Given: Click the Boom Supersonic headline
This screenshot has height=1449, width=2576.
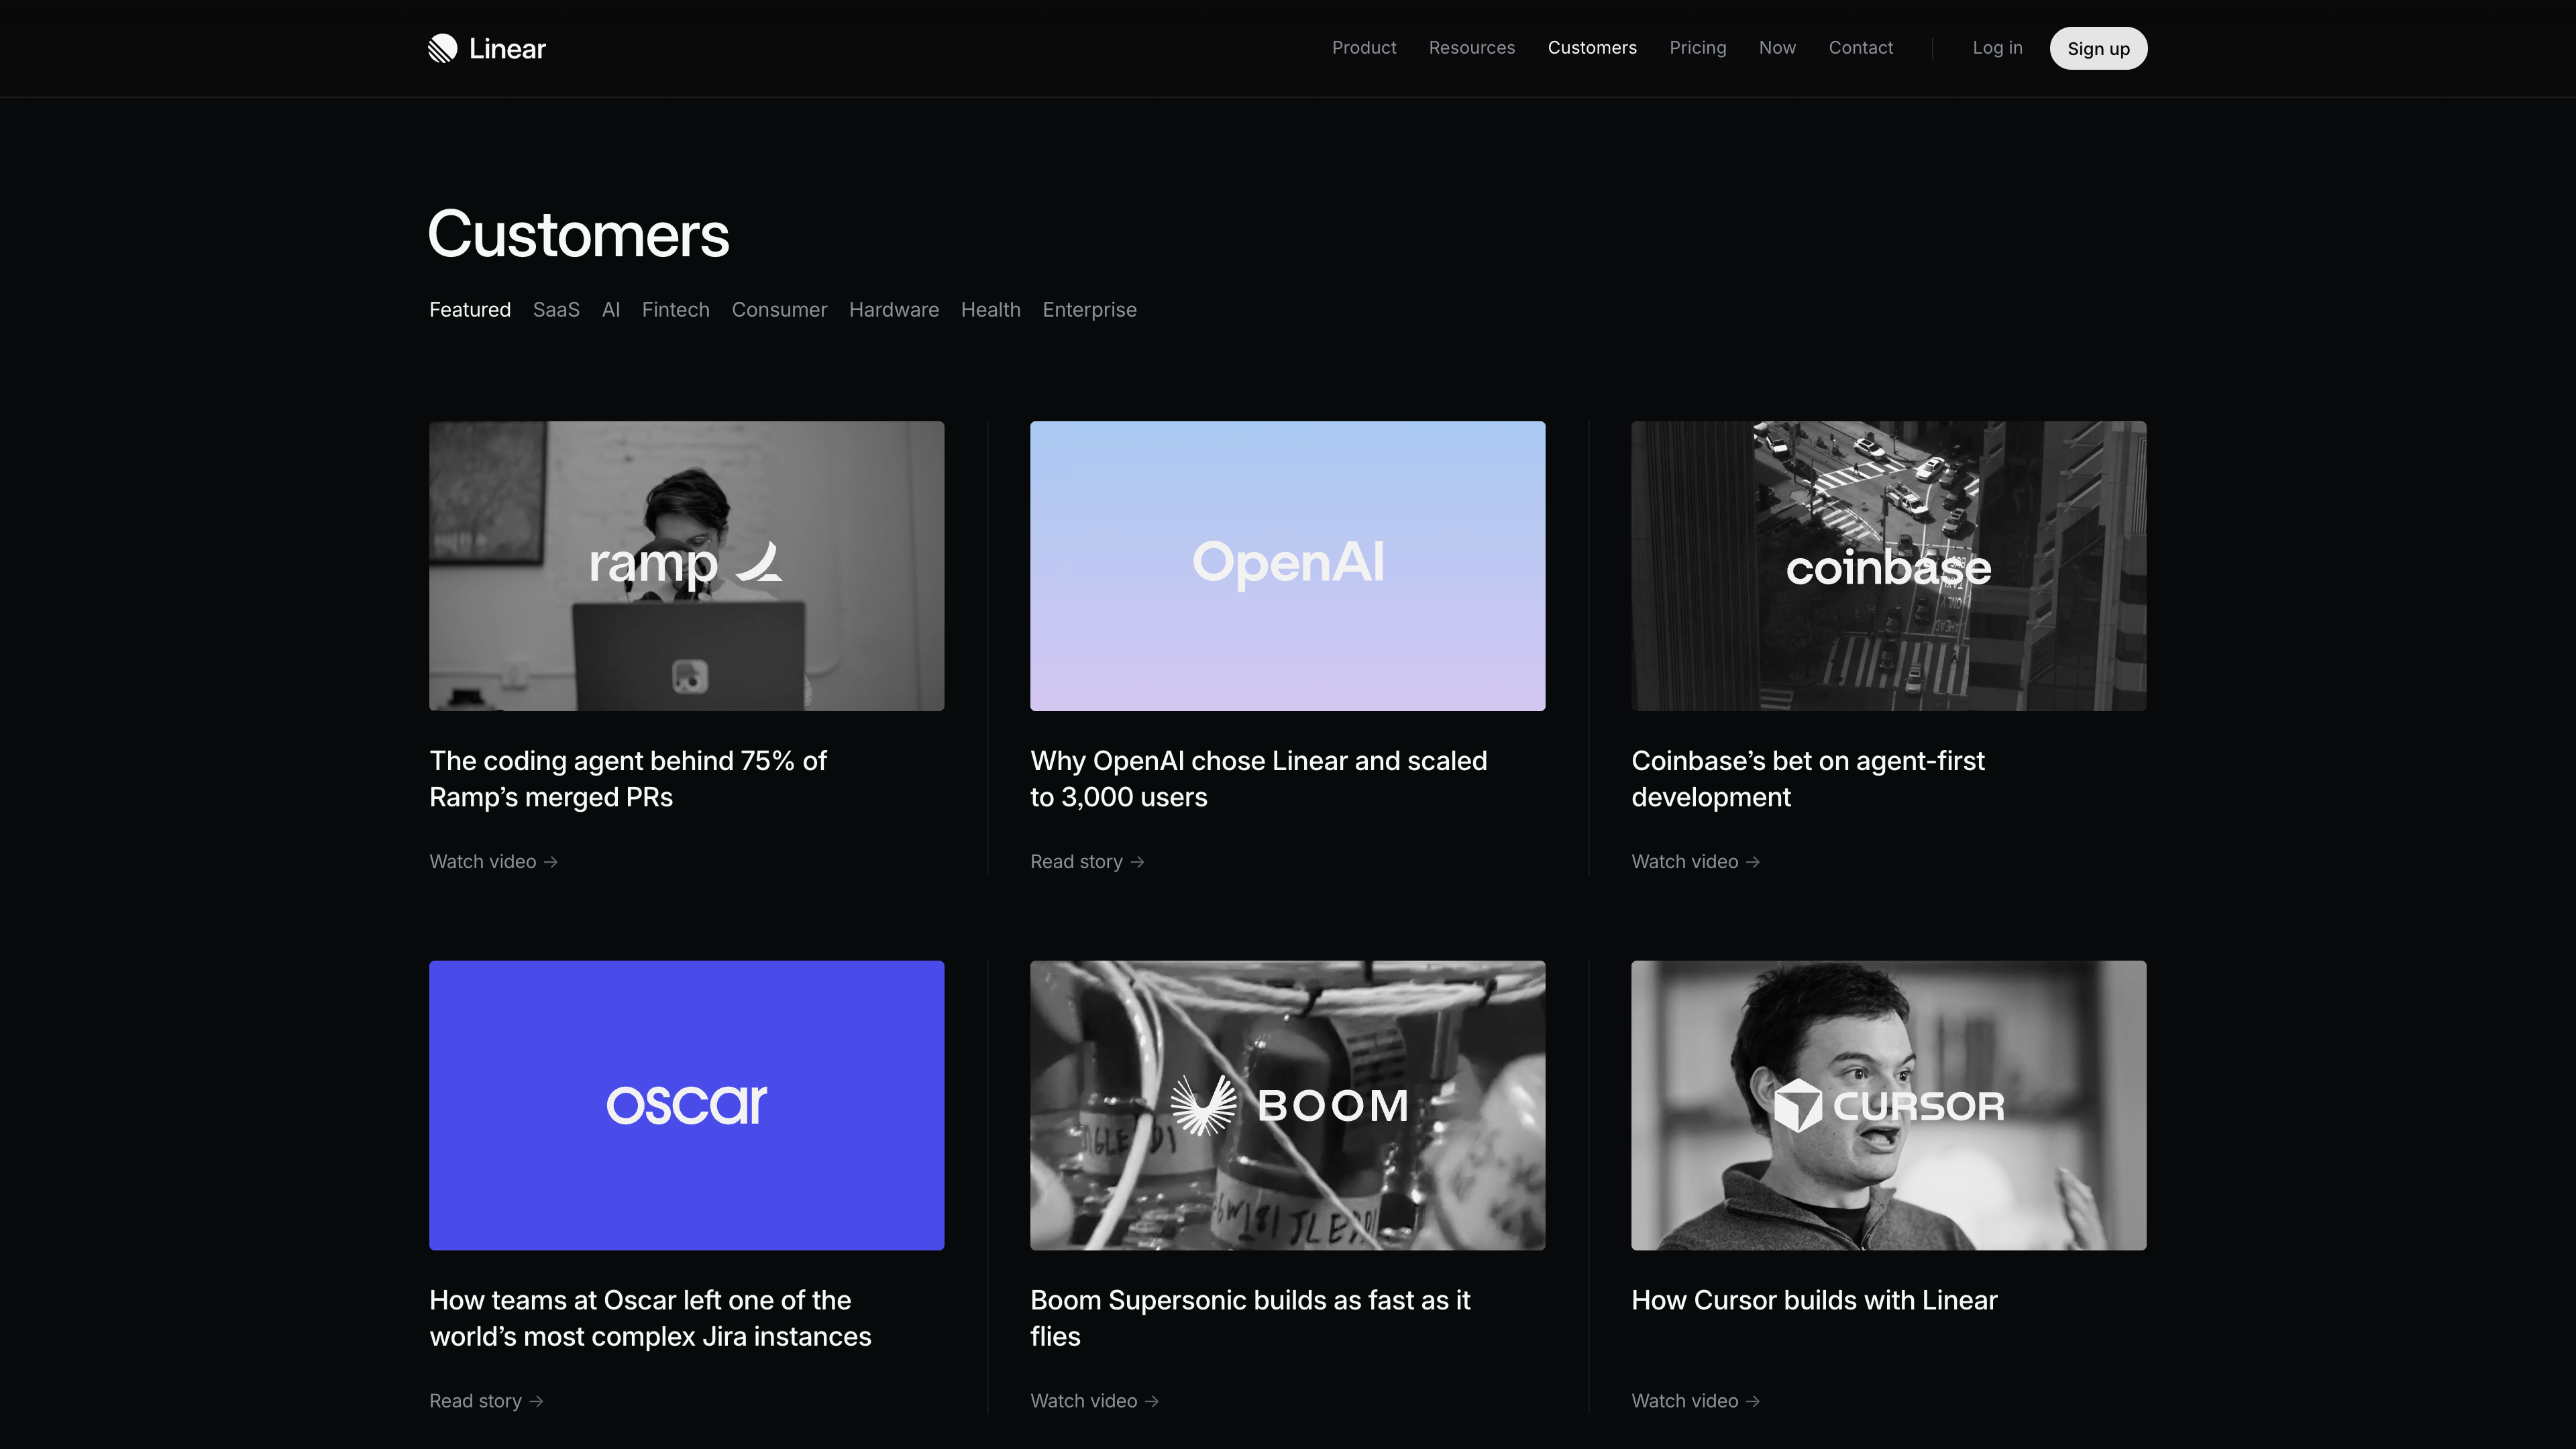Looking at the screenshot, I should click(1250, 1318).
